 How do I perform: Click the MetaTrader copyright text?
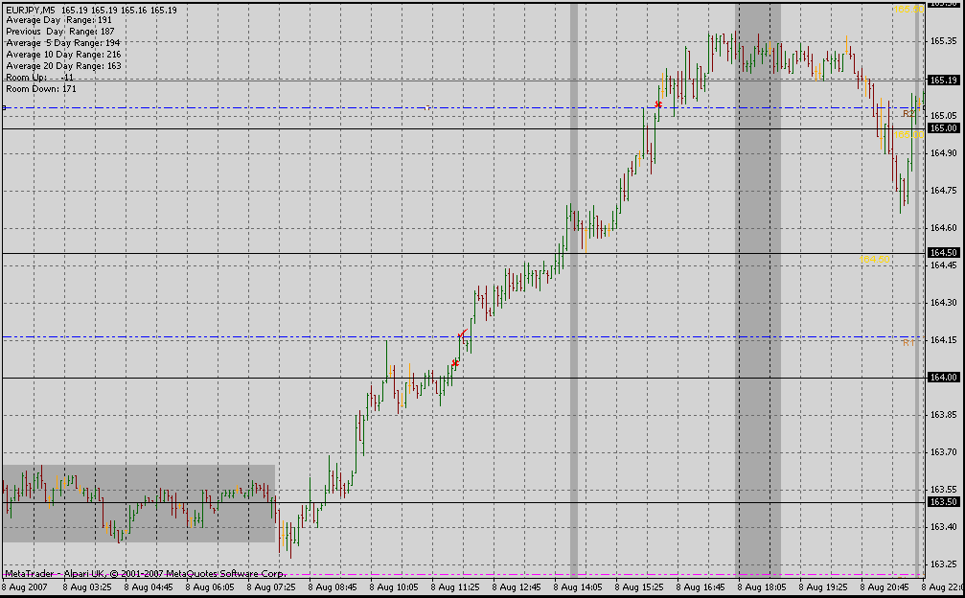(139, 573)
